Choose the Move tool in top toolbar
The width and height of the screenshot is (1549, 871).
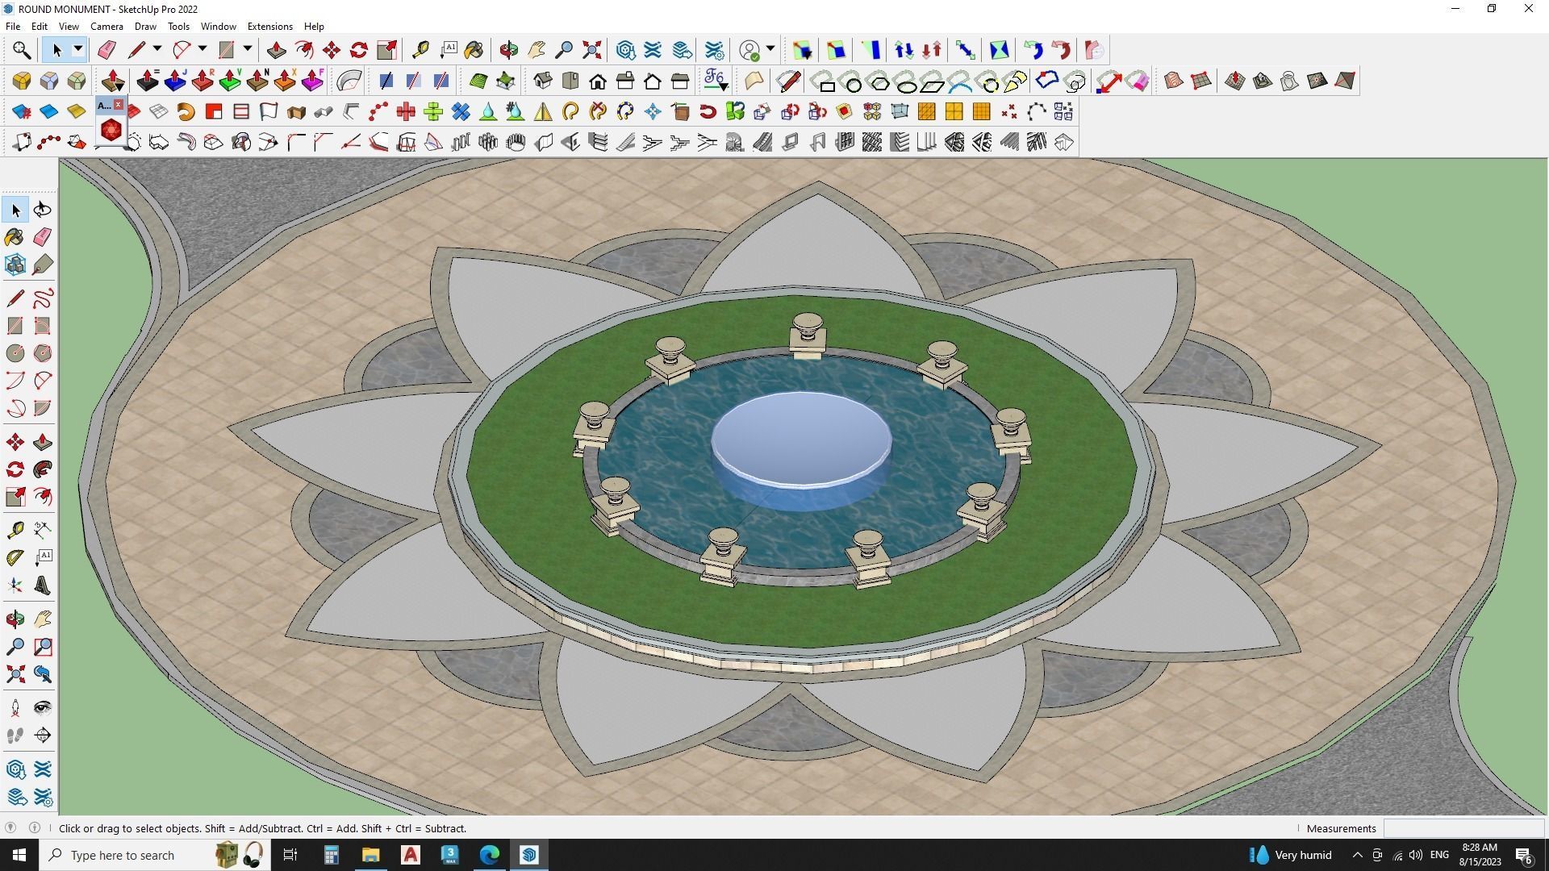point(332,50)
